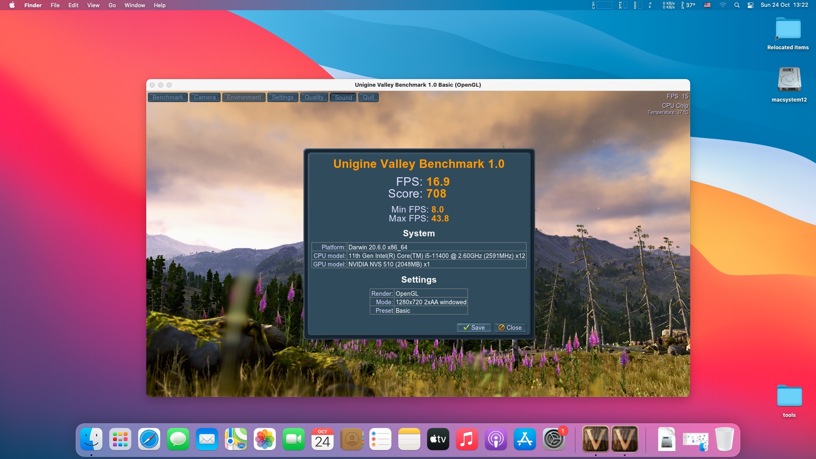Viewport: 816px width, 459px height.
Task: Save the benchmark results
Action: [474, 328]
